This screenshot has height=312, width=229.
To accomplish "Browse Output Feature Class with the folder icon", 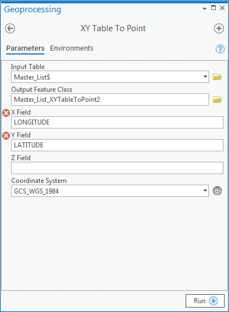I will point(217,100).
